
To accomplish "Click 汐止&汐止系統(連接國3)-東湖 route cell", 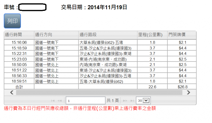I will pyautogui.click(x=108, y=54).
